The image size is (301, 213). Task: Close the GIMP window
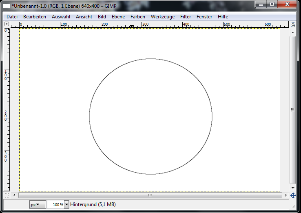[x=288, y=4]
